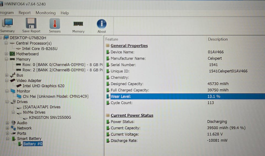Image resolution: width=265 pixels, height=156 pixels.
Task: Collapse the Monitor node
Action: pos(7,91)
